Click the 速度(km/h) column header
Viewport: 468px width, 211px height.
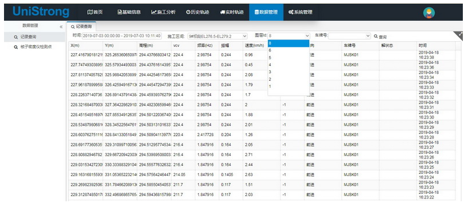pyautogui.click(x=255, y=46)
